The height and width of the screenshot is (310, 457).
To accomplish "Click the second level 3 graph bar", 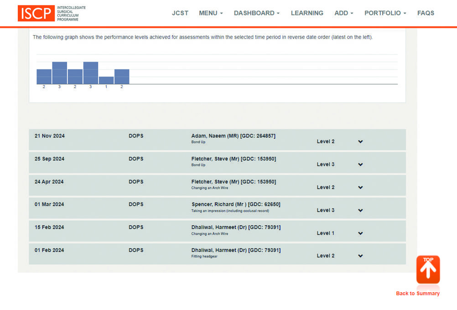I will [91, 73].
